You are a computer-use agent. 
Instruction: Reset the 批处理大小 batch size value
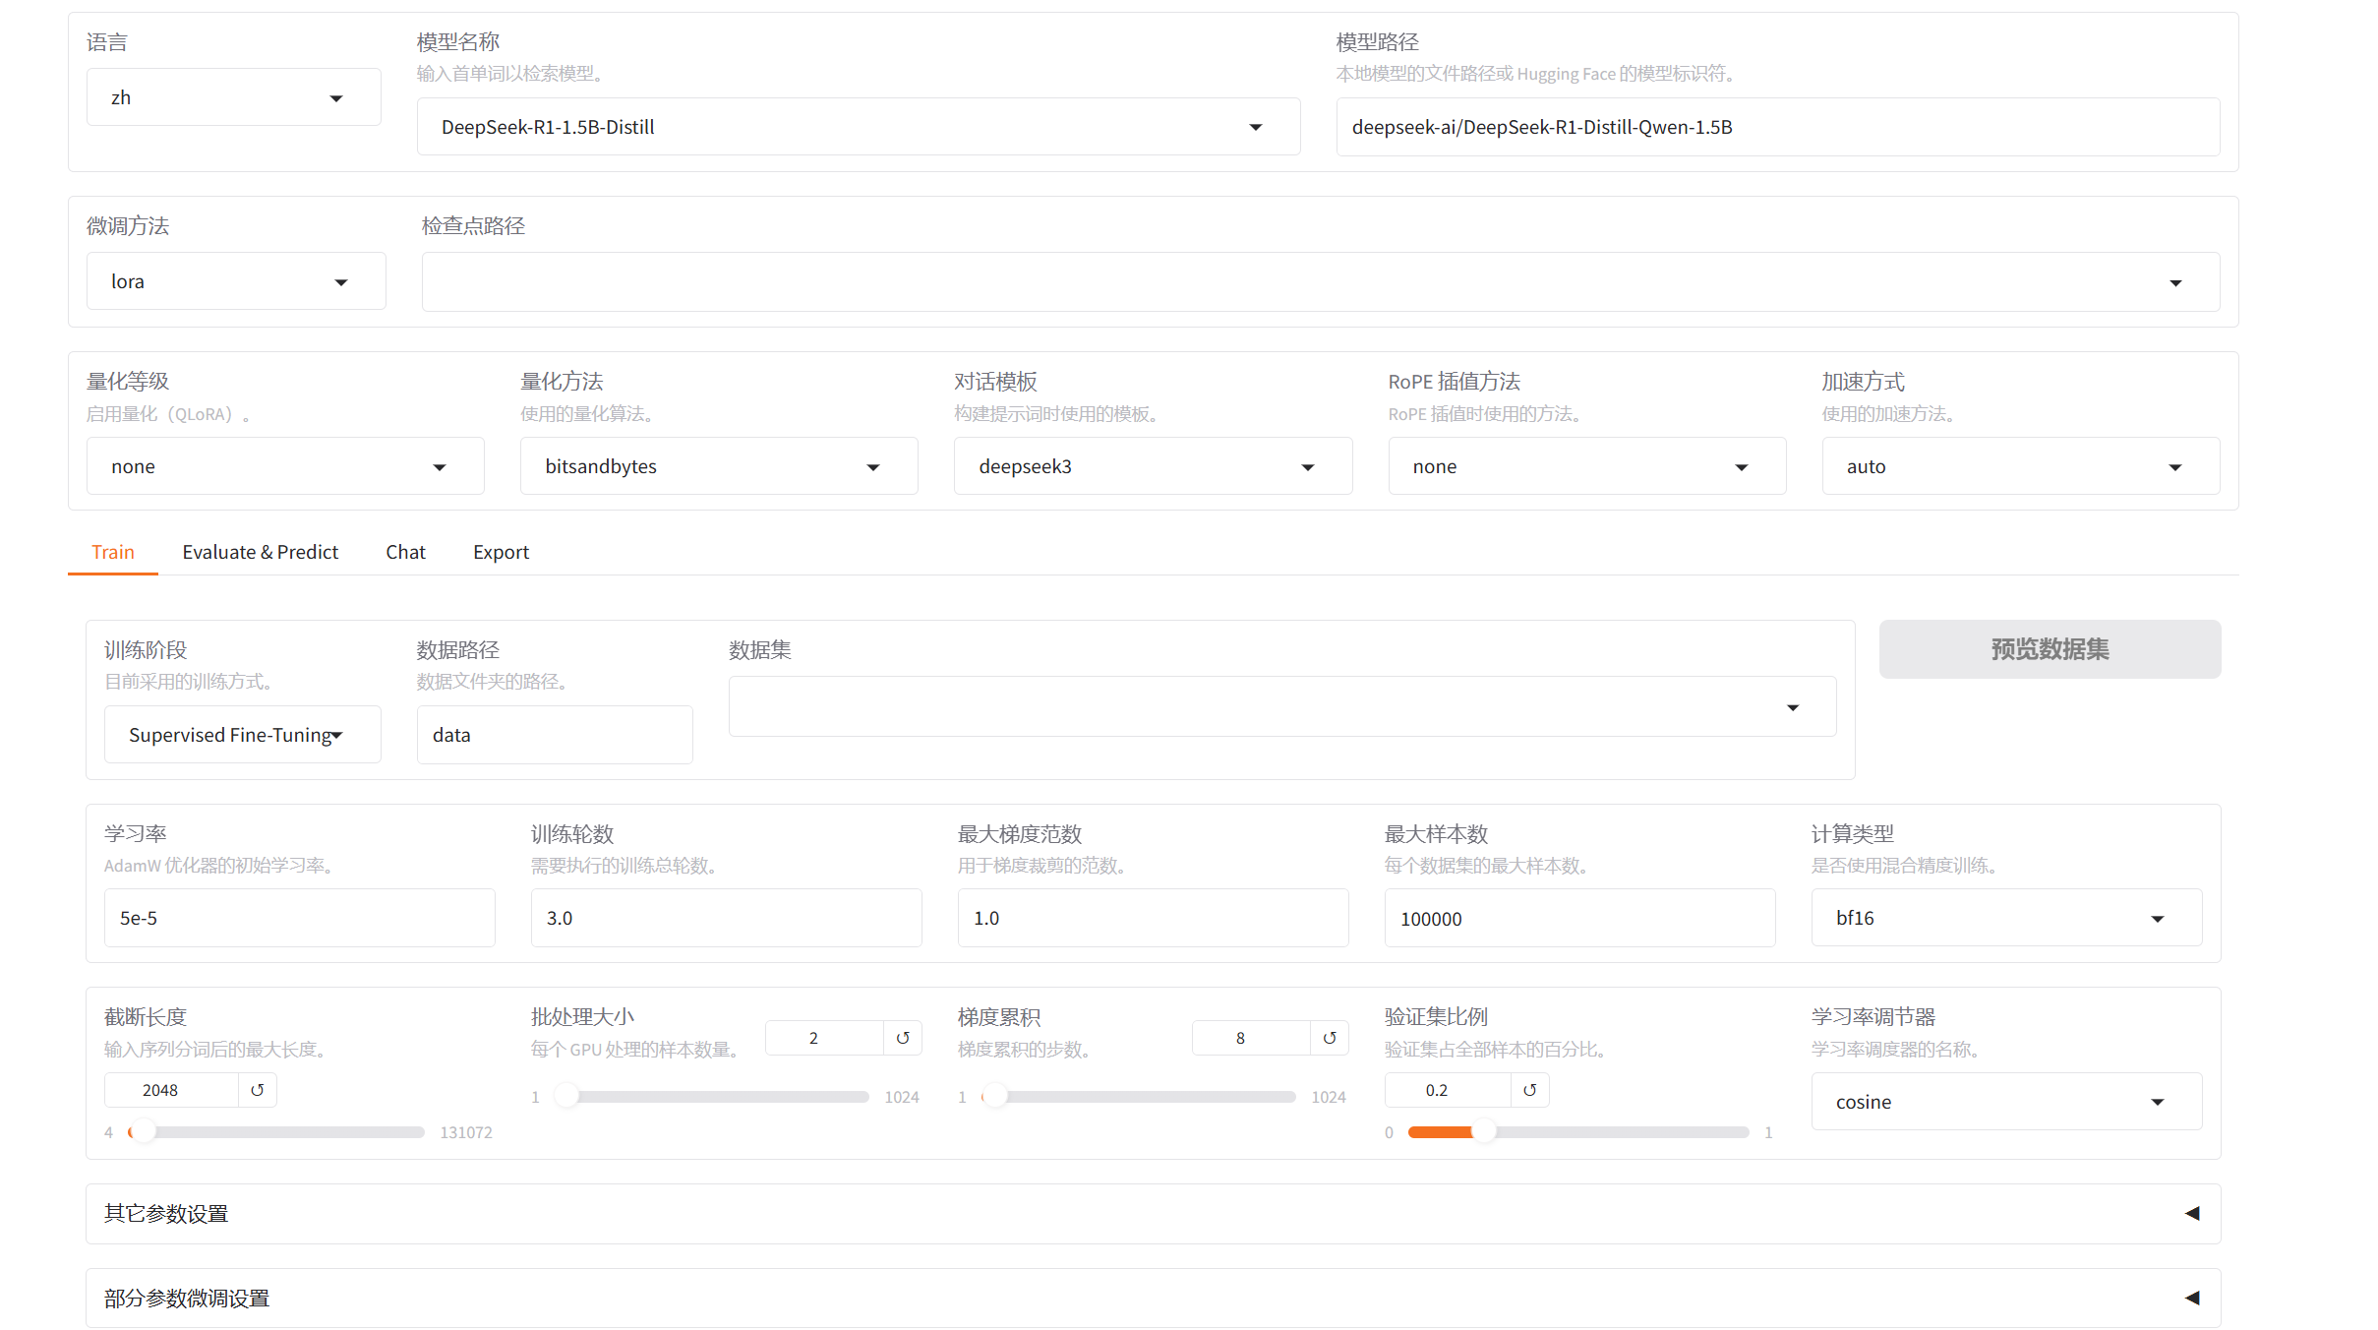pos(902,1038)
